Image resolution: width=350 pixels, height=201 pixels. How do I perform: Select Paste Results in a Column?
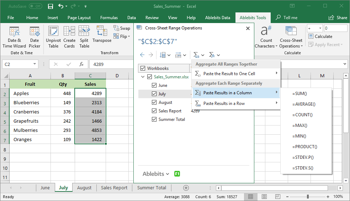tap(236, 93)
